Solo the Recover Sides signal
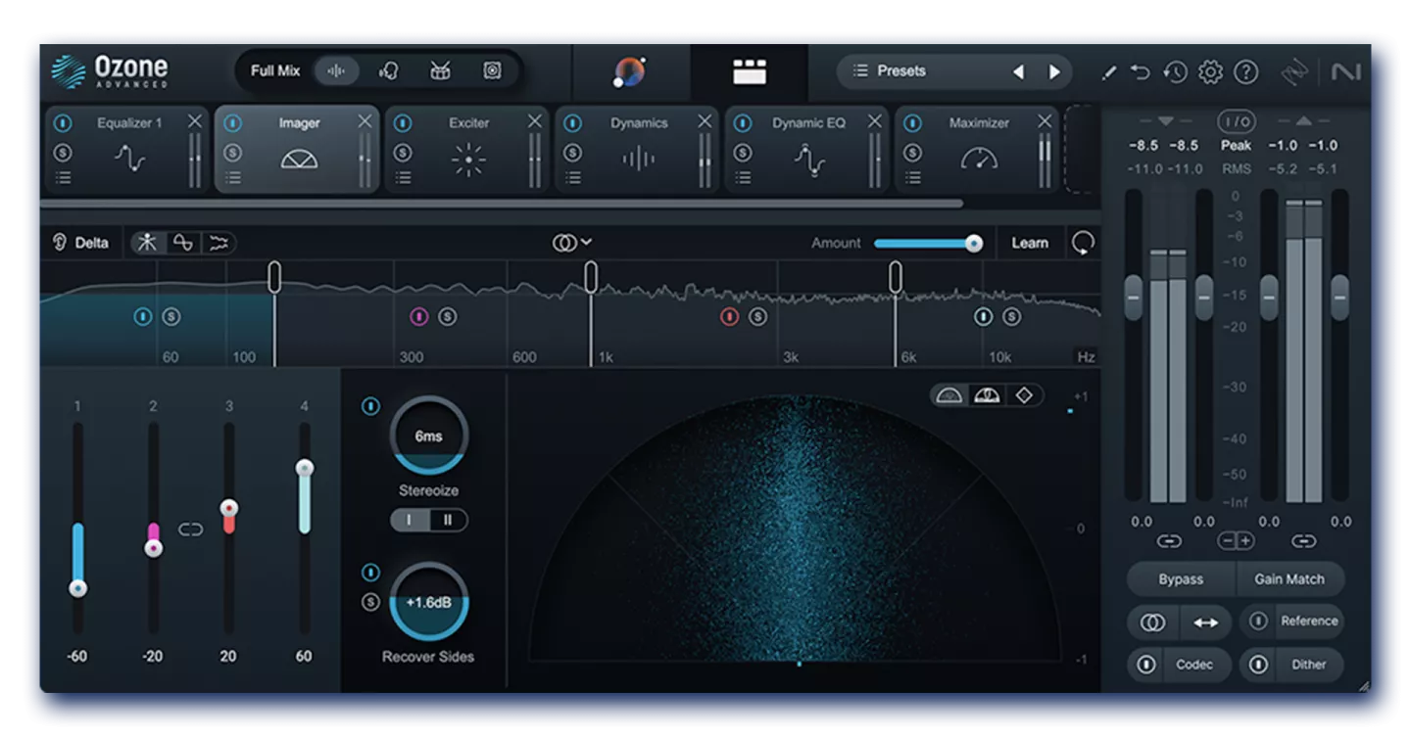1411x737 pixels. 370,602
